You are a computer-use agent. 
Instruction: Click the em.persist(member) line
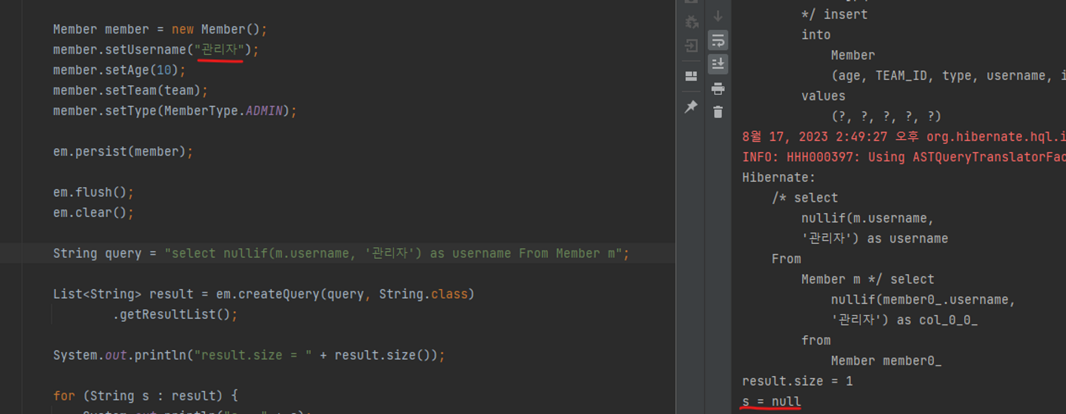[123, 152]
